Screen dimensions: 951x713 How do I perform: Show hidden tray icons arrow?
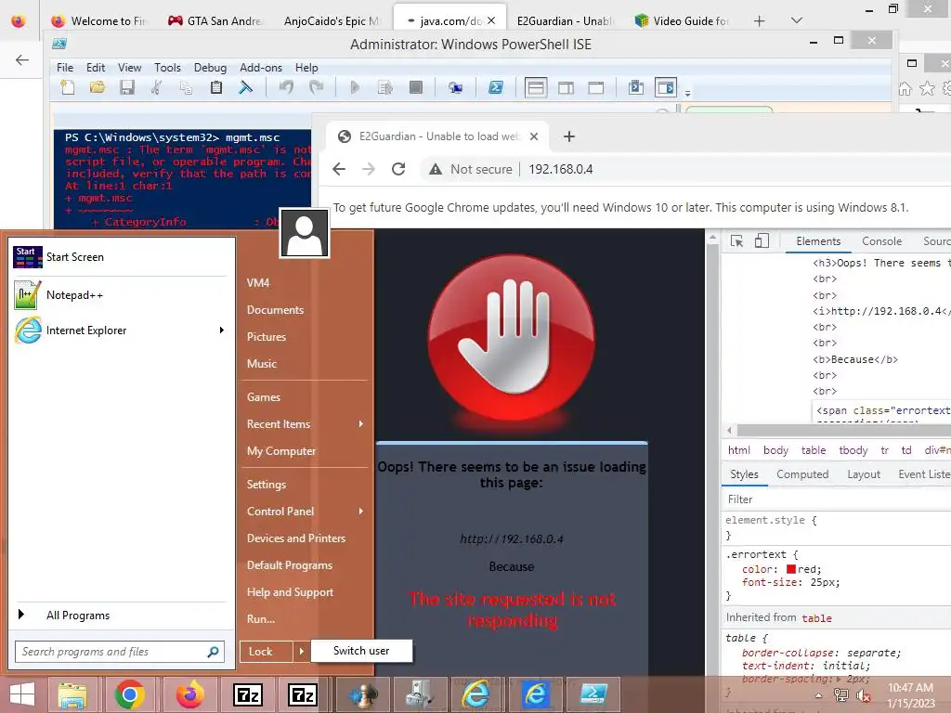pyautogui.click(x=819, y=695)
